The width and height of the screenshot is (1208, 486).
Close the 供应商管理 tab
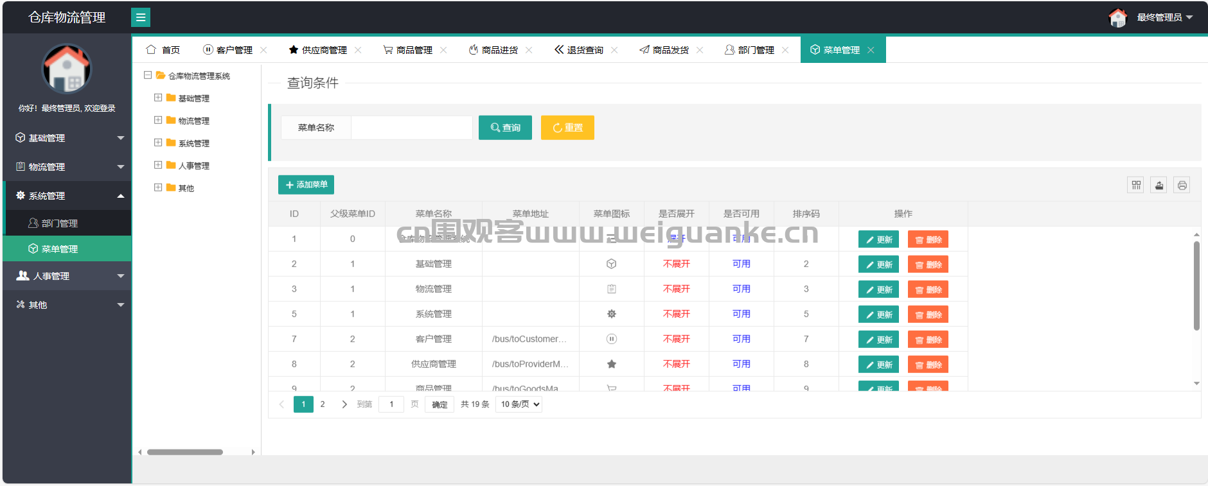(x=358, y=50)
